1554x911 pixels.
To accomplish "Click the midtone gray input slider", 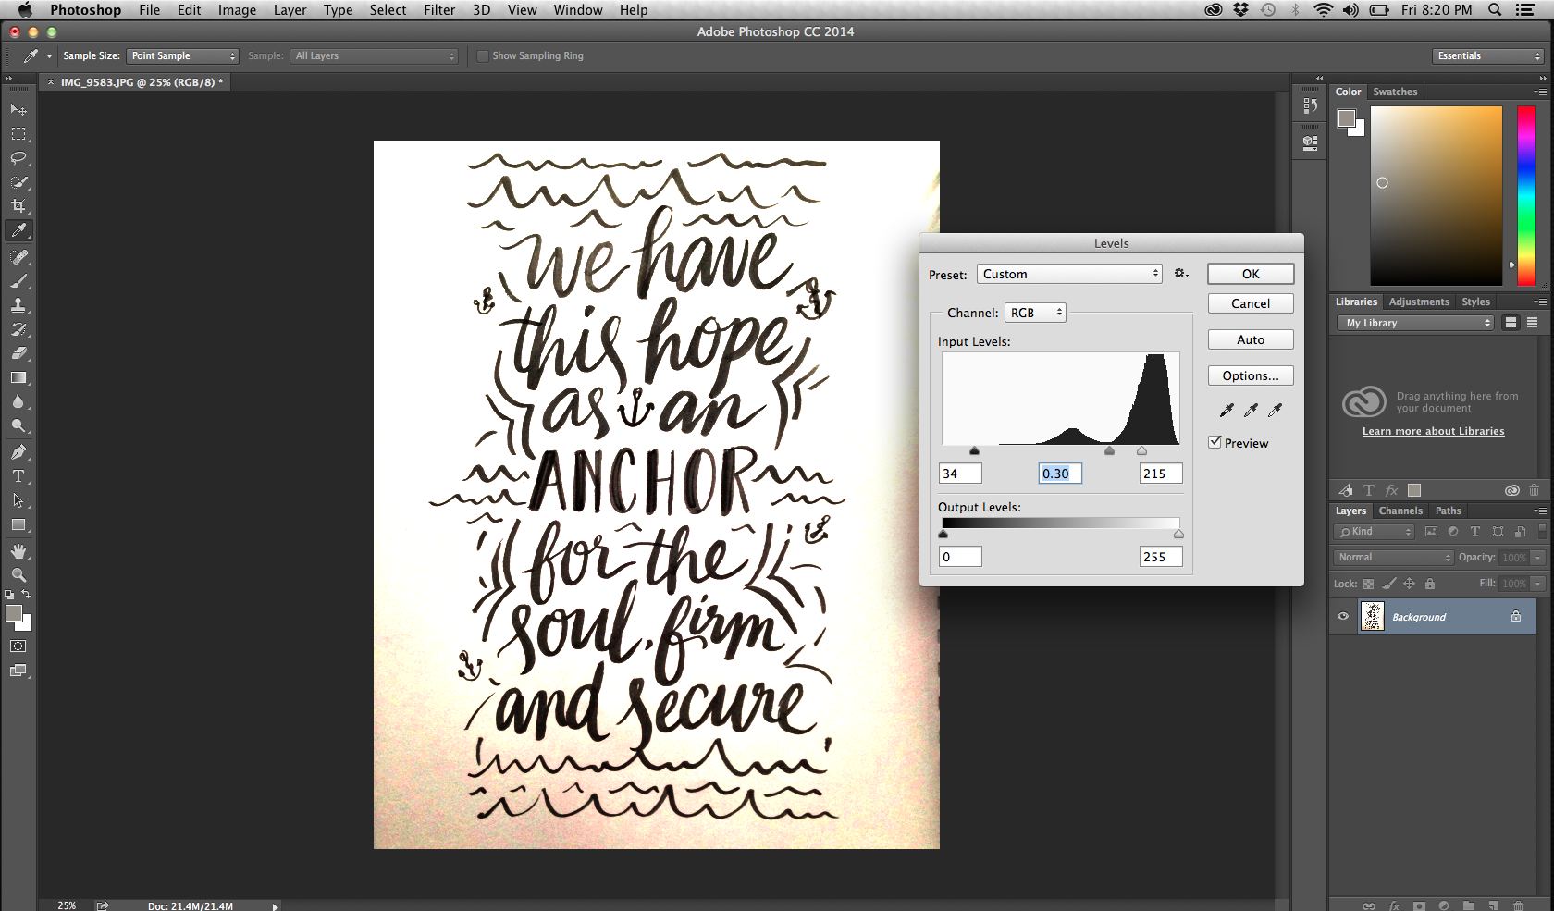I will pos(1109,451).
